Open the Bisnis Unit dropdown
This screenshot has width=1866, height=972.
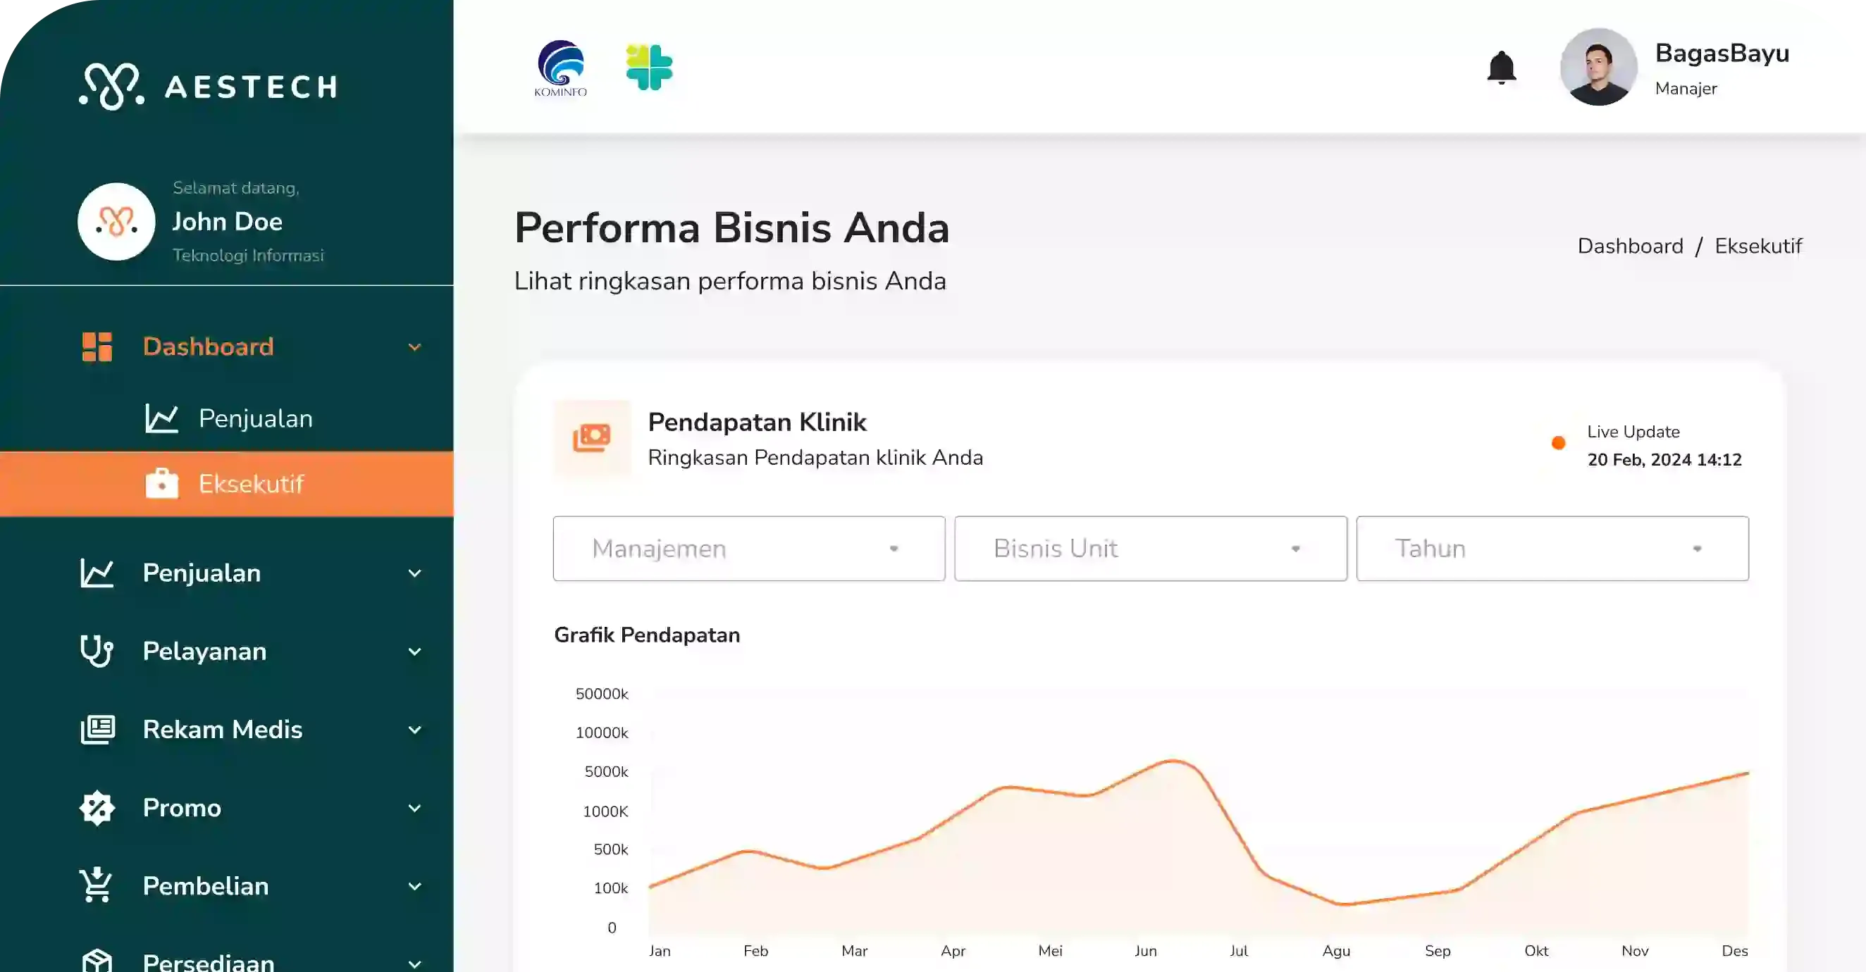pos(1149,548)
